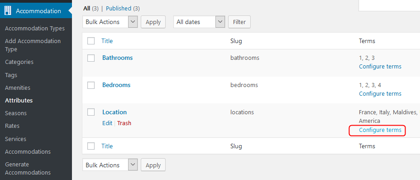Go to Accommodation Types in sidebar
Screen dimensions: 420x180
click(x=35, y=29)
